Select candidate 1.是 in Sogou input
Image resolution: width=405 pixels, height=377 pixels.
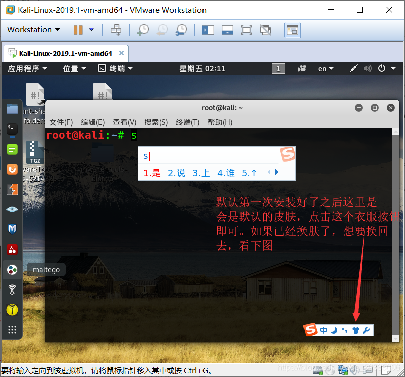pyautogui.click(x=152, y=173)
